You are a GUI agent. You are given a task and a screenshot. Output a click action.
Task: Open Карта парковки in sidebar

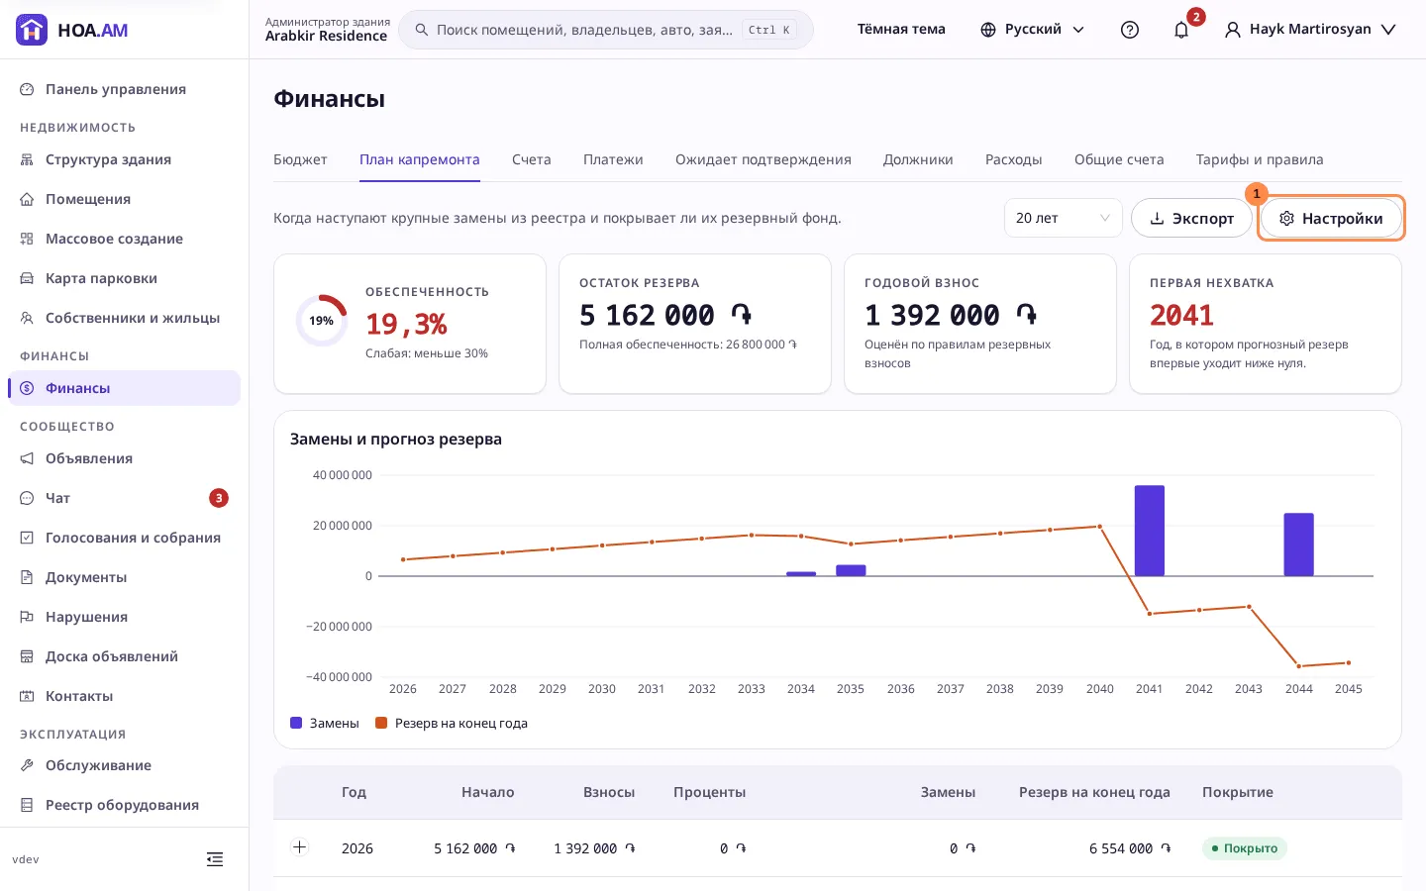click(x=124, y=278)
